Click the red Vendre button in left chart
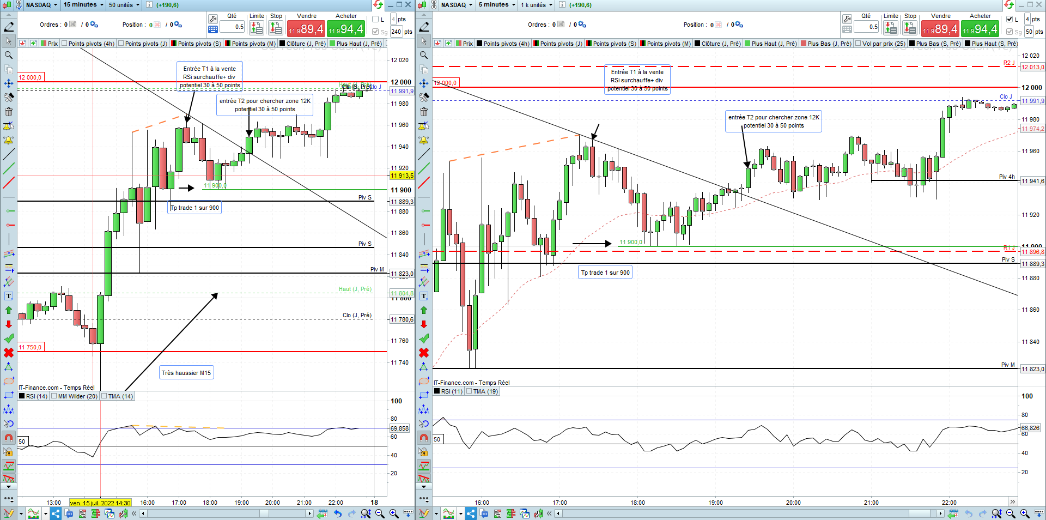The image size is (1046, 520). [x=306, y=29]
